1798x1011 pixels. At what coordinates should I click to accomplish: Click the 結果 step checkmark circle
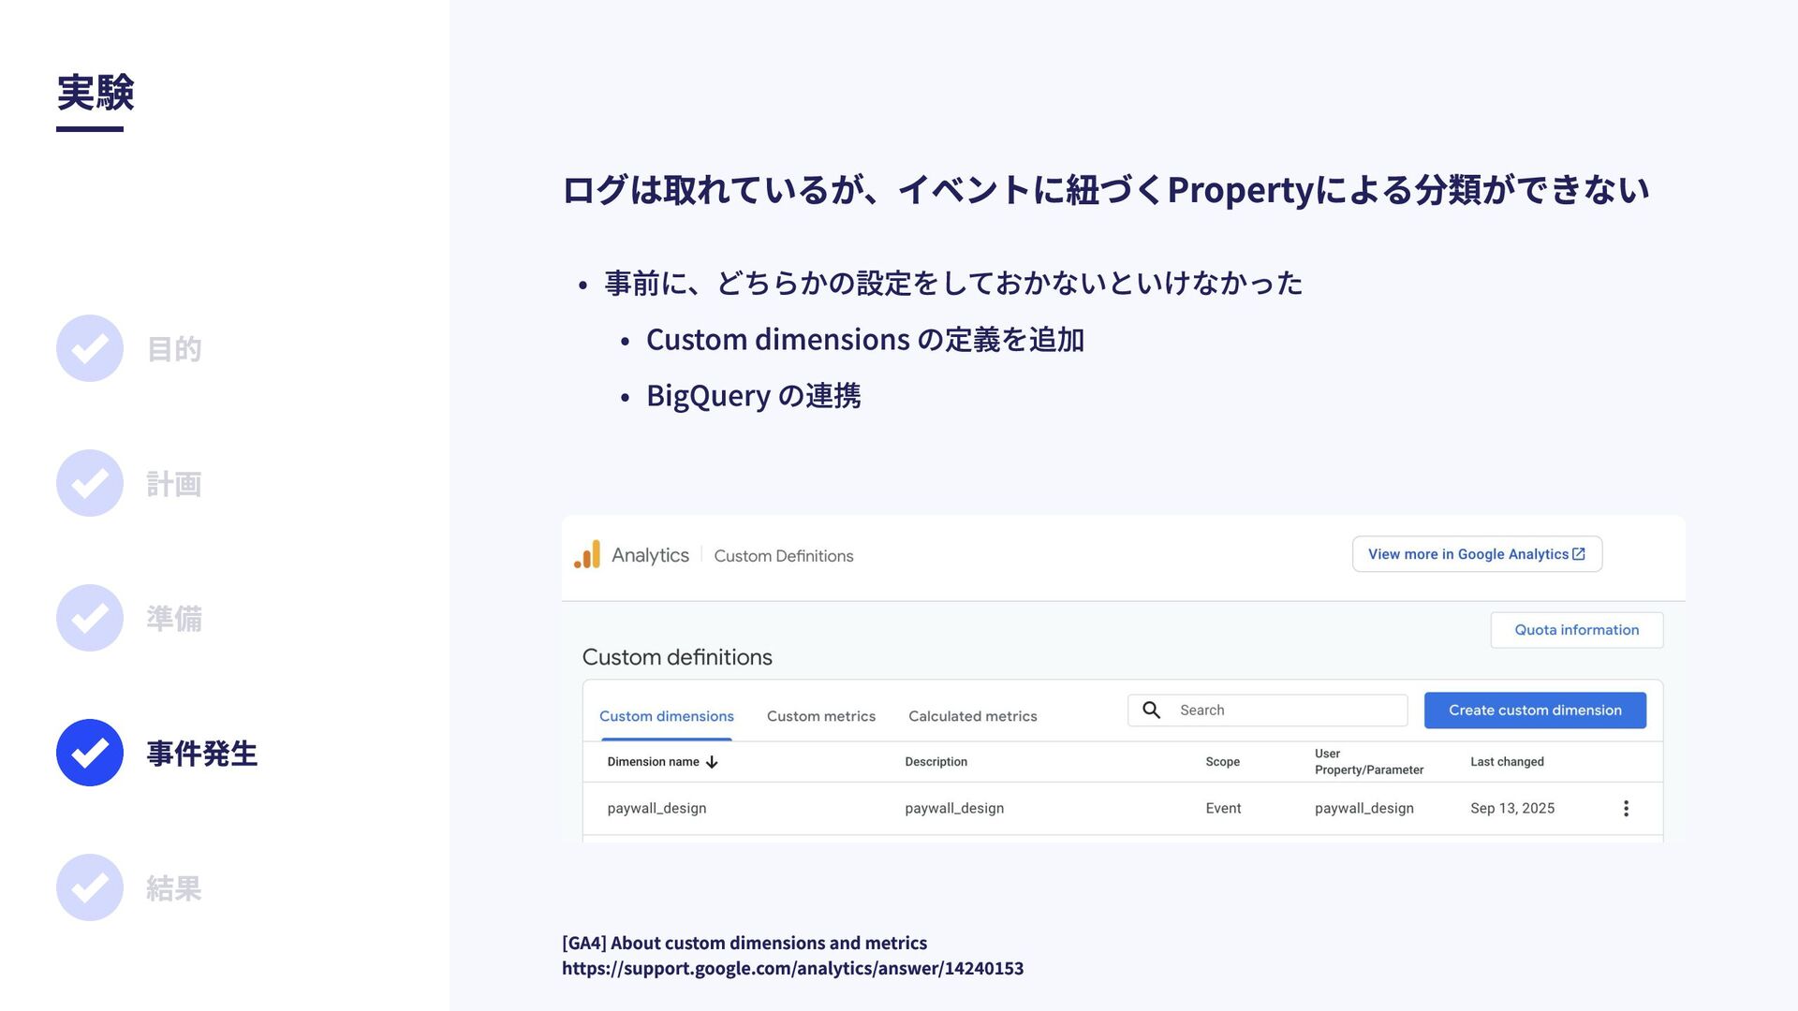[90, 887]
